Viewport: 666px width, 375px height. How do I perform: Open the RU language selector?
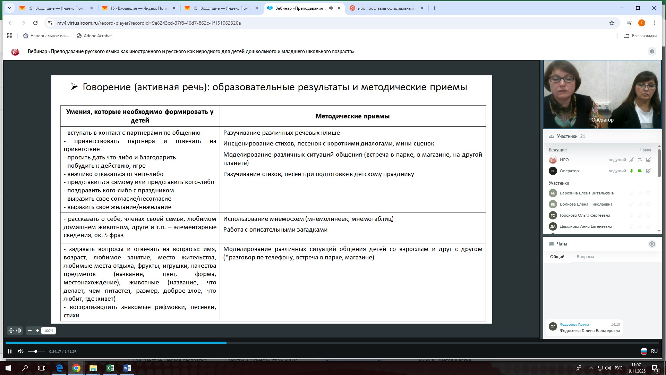pos(649,351)
